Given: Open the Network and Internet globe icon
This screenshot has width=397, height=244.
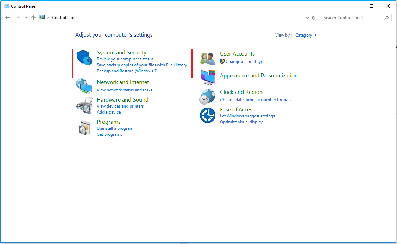Looking at the screenshot, I should (84, 86).
